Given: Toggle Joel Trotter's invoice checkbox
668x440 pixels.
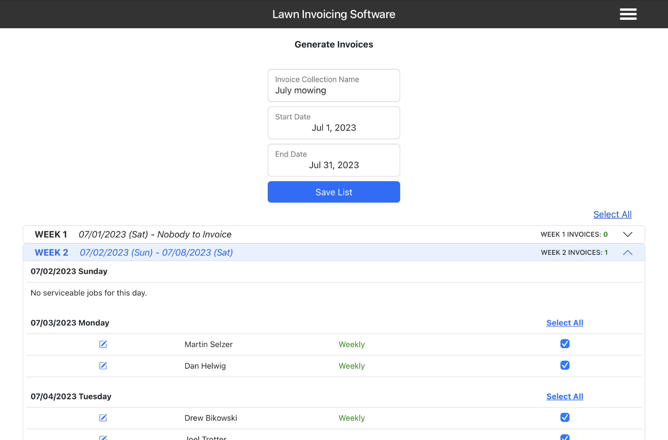Looking at the screenshot, I should point(565,437).
